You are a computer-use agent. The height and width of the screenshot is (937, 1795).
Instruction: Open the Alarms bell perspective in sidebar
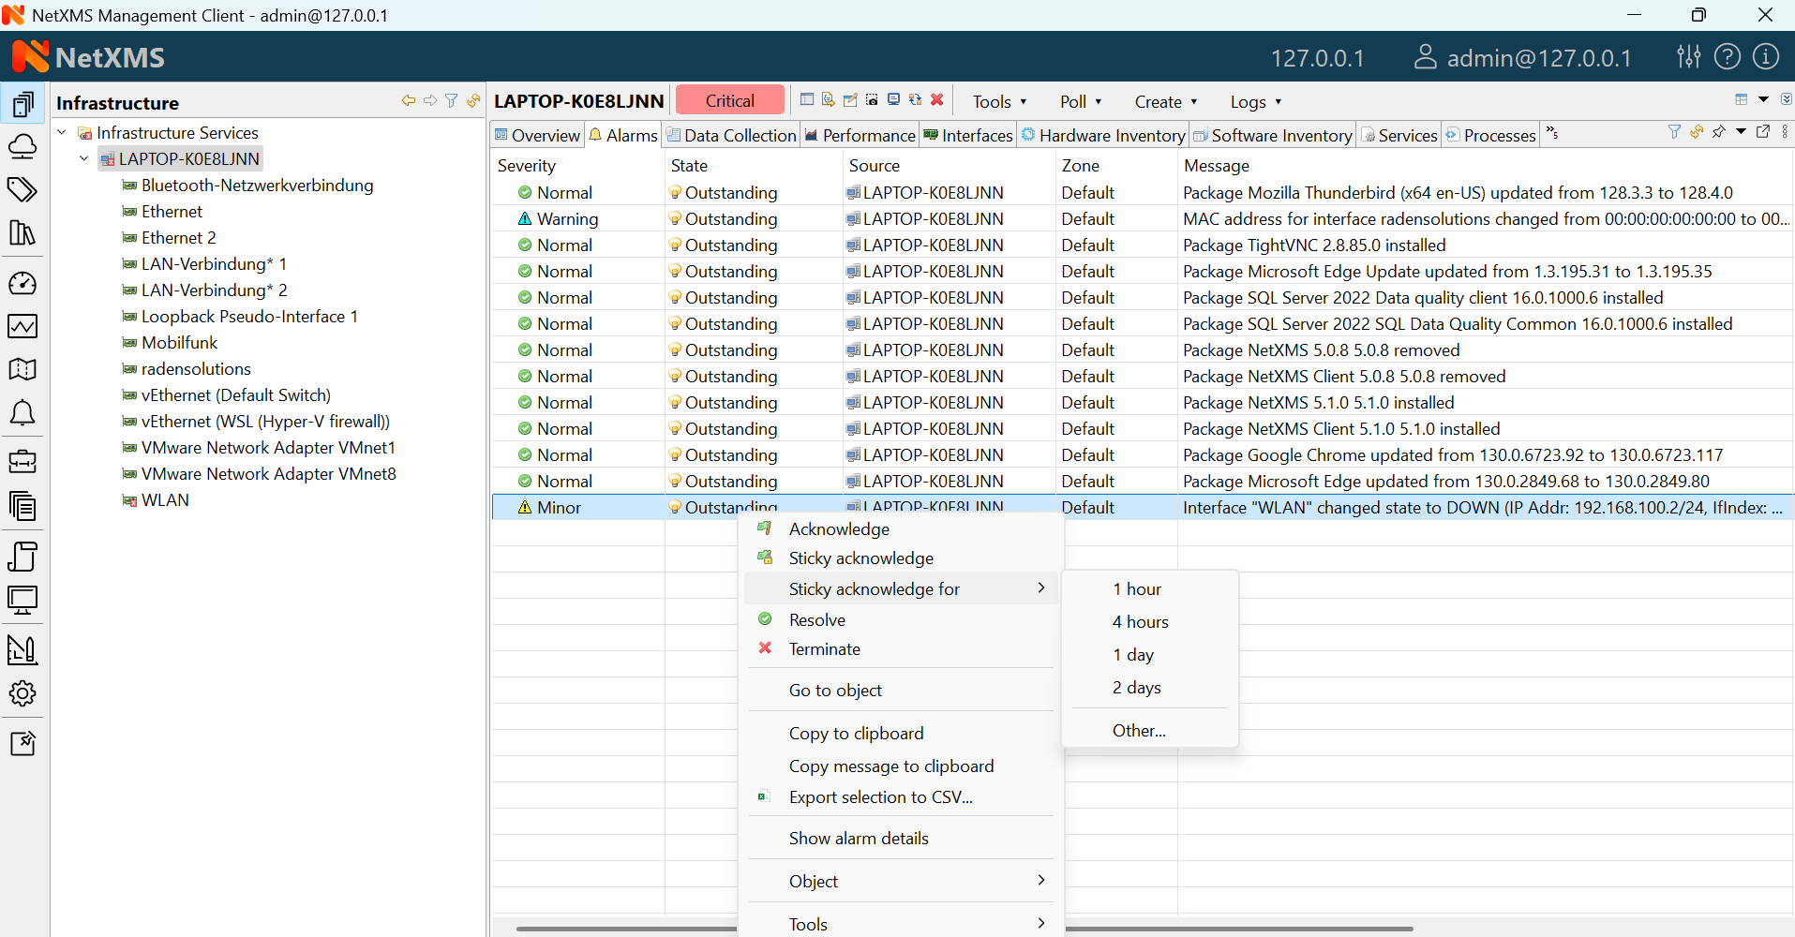coord(22,413)
